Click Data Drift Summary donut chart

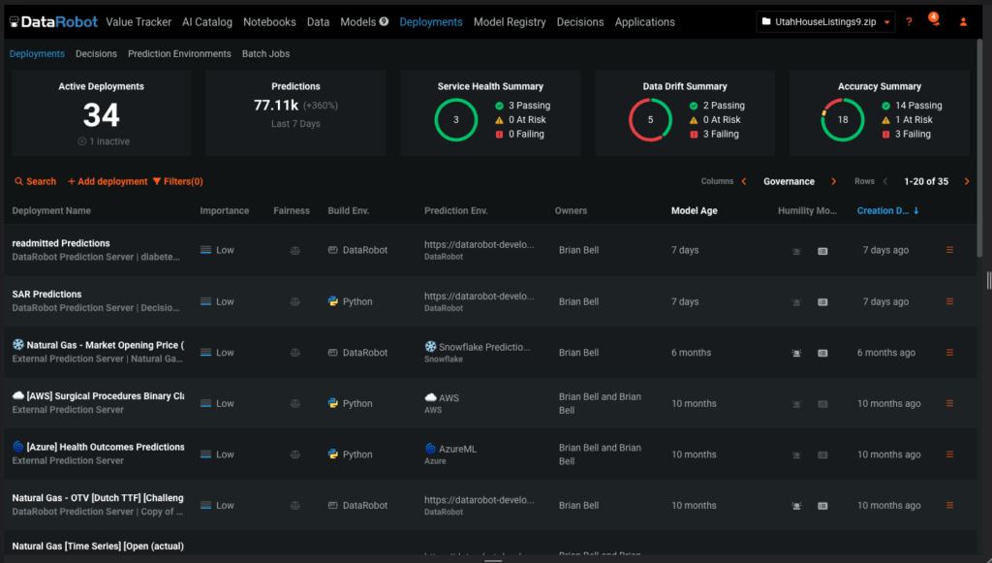tap(650, 119)
